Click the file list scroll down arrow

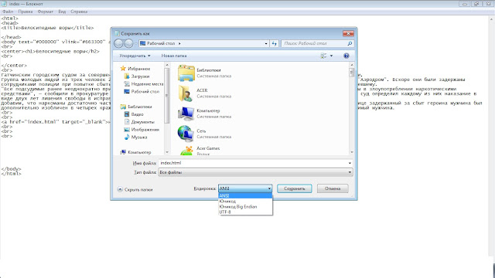pyautogui.click(x=352, y=152)
